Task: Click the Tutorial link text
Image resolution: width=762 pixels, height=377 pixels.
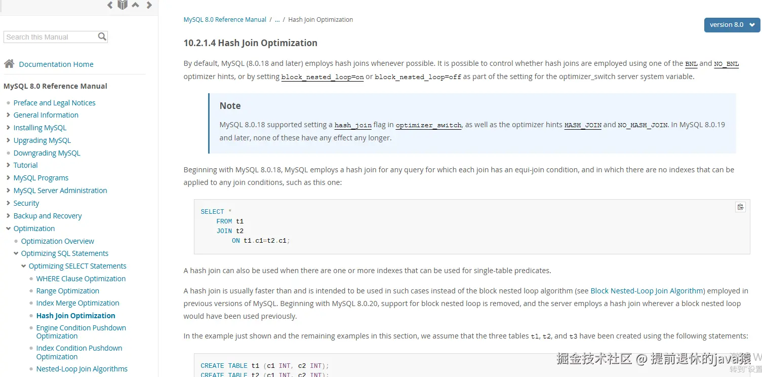Action: tap(25, 165)
